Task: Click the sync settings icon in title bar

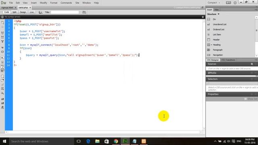Action: point(229,3)
